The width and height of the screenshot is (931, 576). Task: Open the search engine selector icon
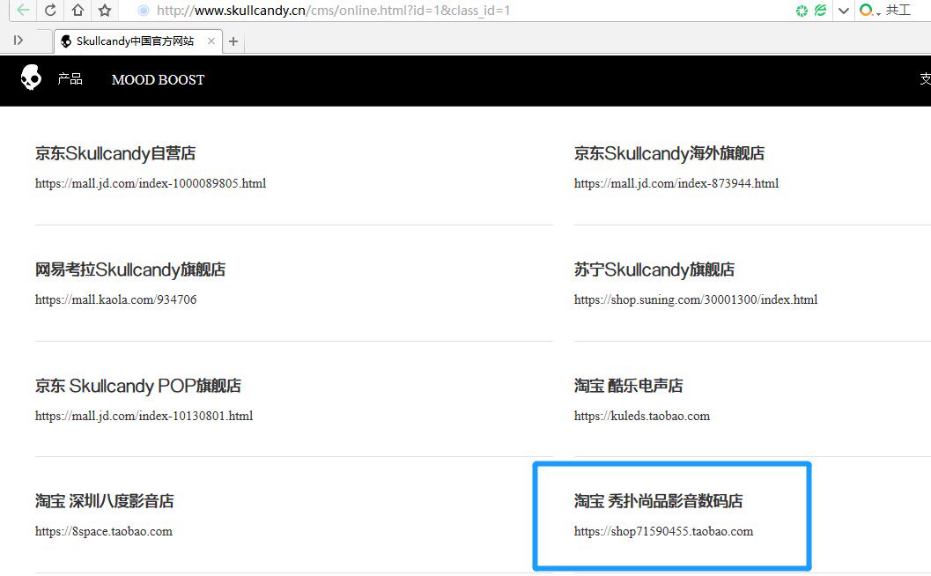point(868,10)
